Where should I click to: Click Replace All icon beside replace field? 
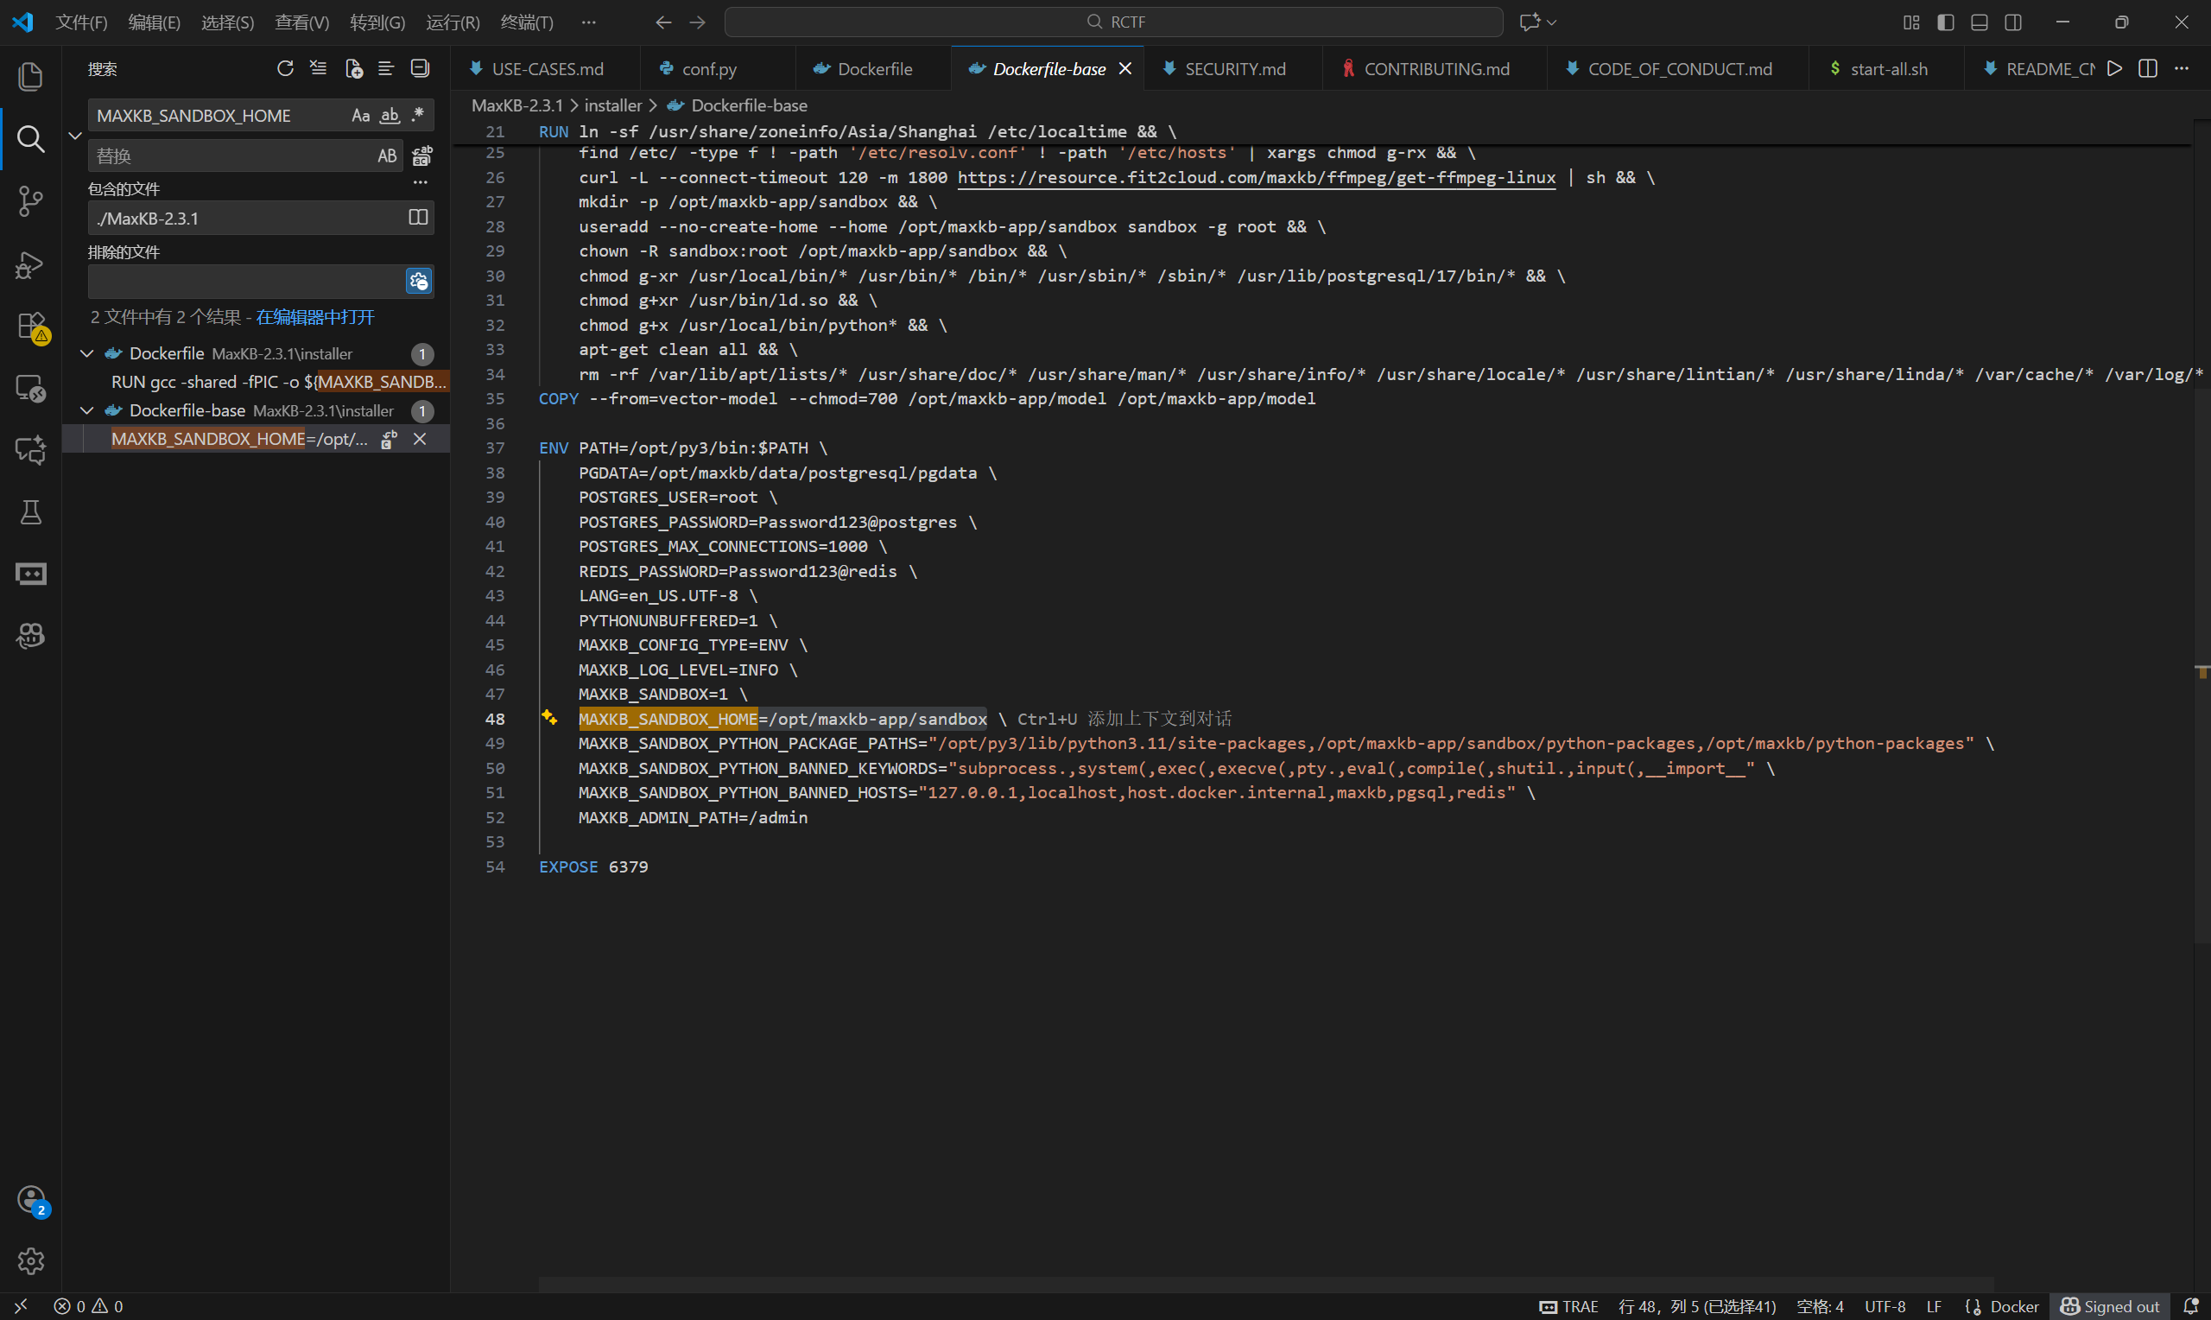coord(422,155)
